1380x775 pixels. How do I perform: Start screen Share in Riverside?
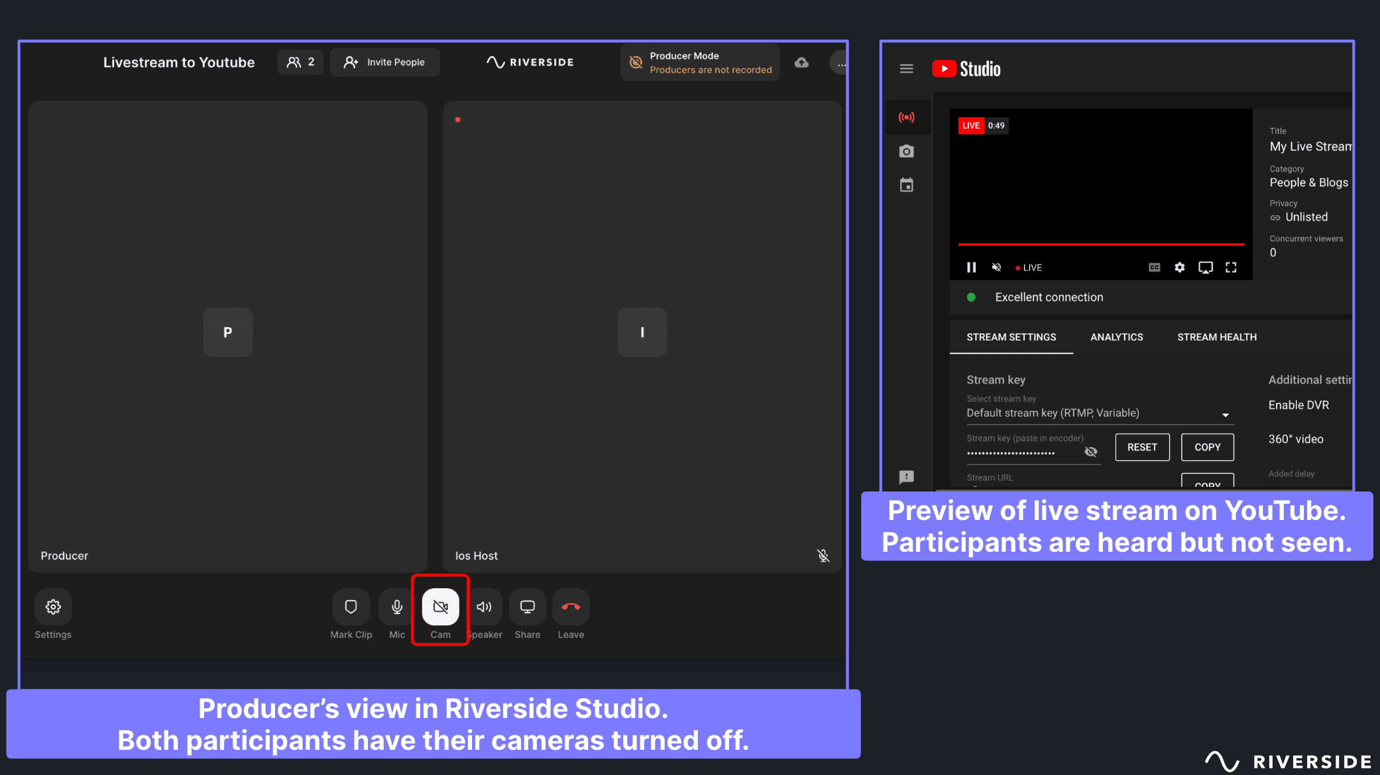pyautogui.click(x=528, y=607)
